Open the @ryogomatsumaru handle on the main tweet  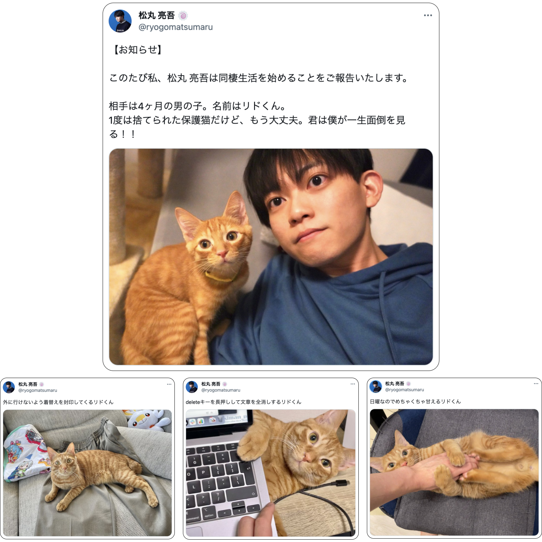tap(175, 27)
